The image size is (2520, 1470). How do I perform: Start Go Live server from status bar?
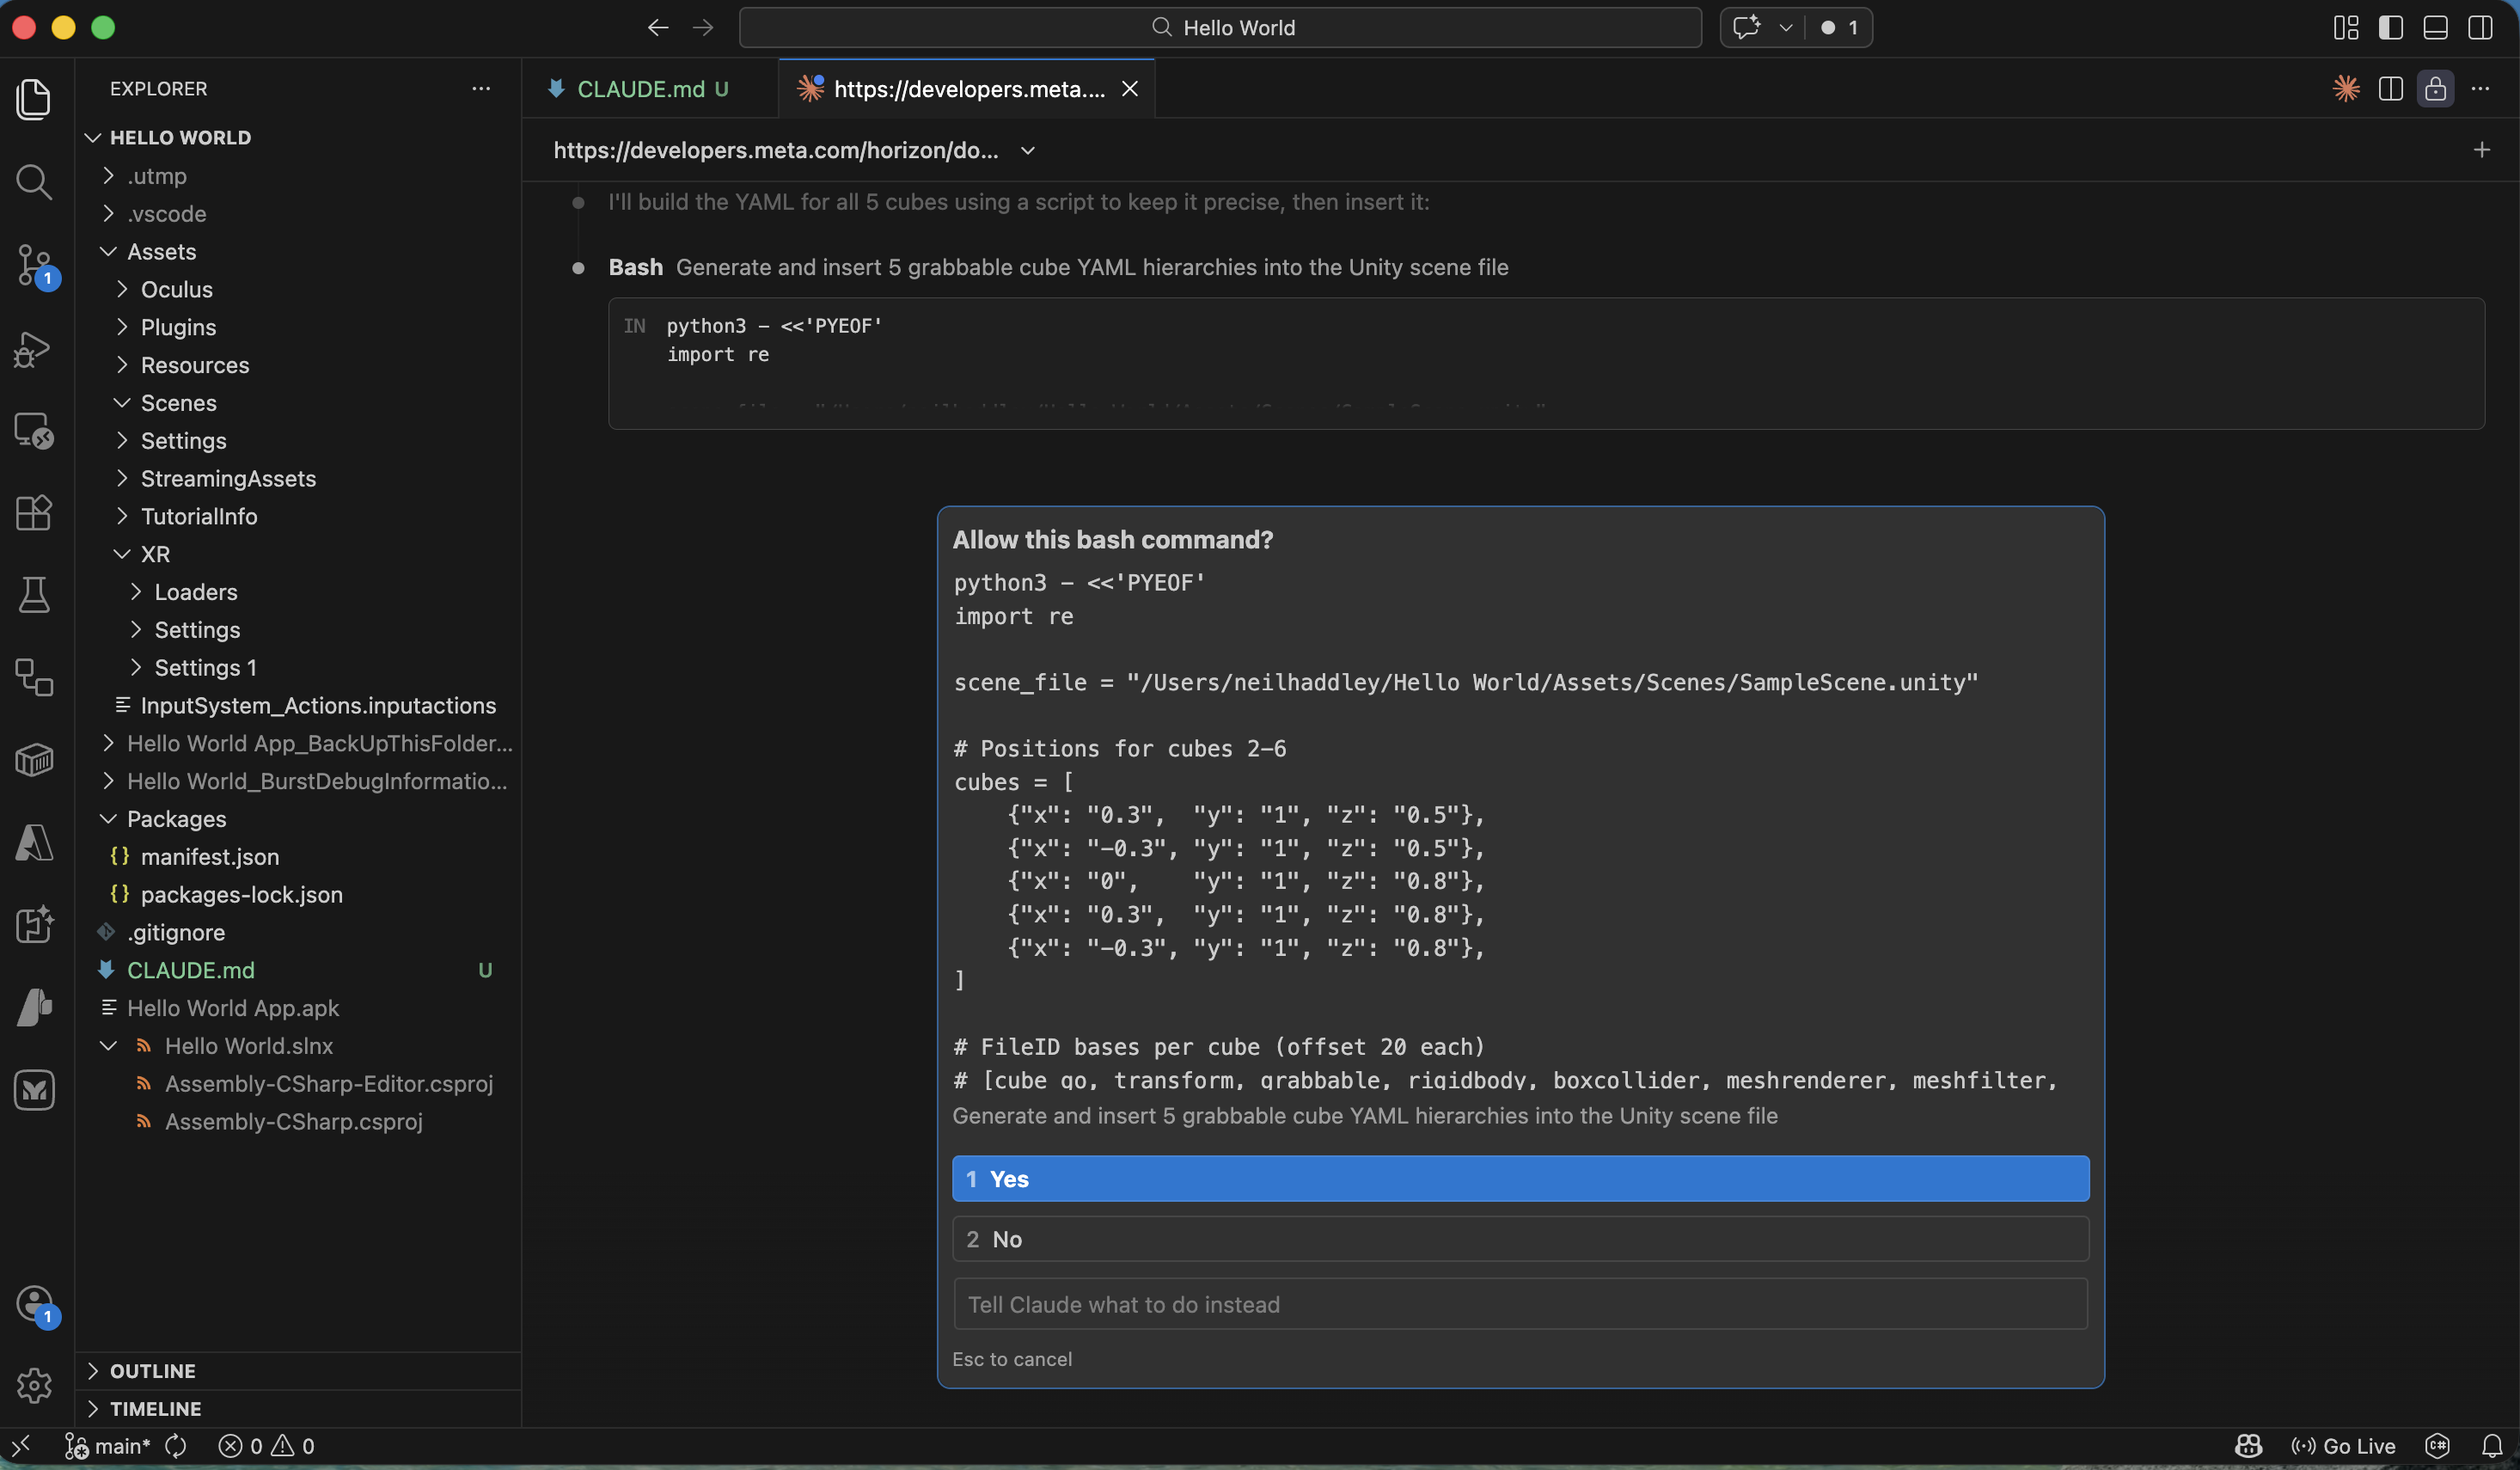pyautogui.click(x=2344, y=1445)
